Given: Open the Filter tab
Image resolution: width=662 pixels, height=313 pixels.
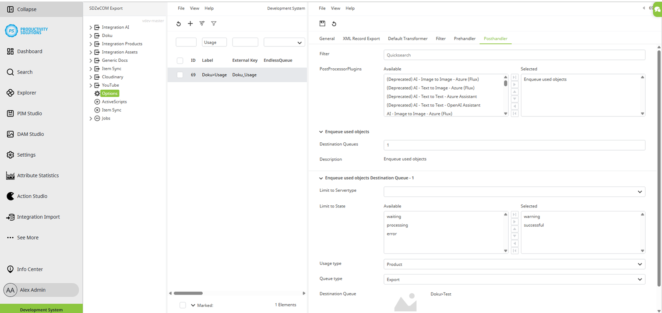Looking at the screenshot, I should tap(440, 39).
